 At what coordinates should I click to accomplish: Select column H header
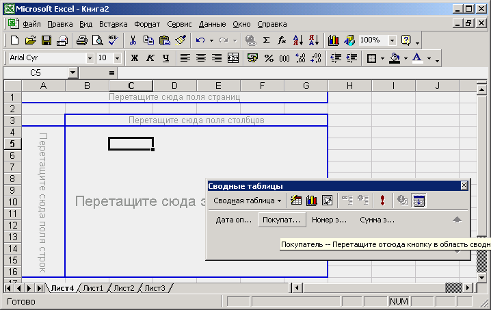tap(349, 86)
